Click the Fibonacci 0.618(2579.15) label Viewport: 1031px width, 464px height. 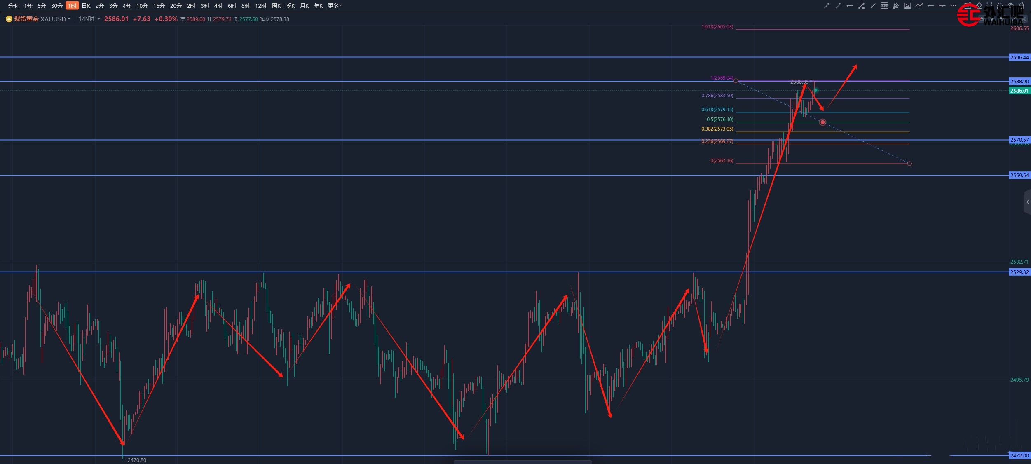coord(717,110)
